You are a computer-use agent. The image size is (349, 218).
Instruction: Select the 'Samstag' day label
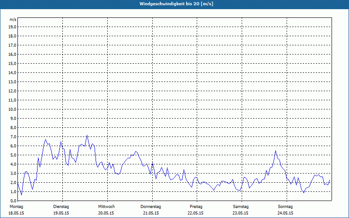(241, 207)
